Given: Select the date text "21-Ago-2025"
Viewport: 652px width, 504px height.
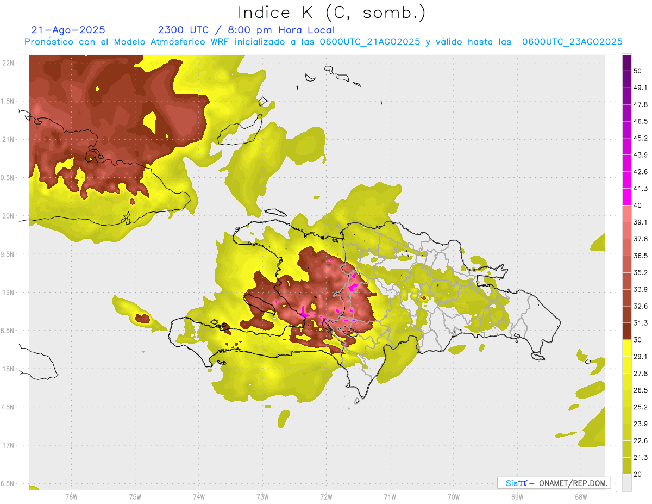Looking at the screenshot, I should (68, 30).
